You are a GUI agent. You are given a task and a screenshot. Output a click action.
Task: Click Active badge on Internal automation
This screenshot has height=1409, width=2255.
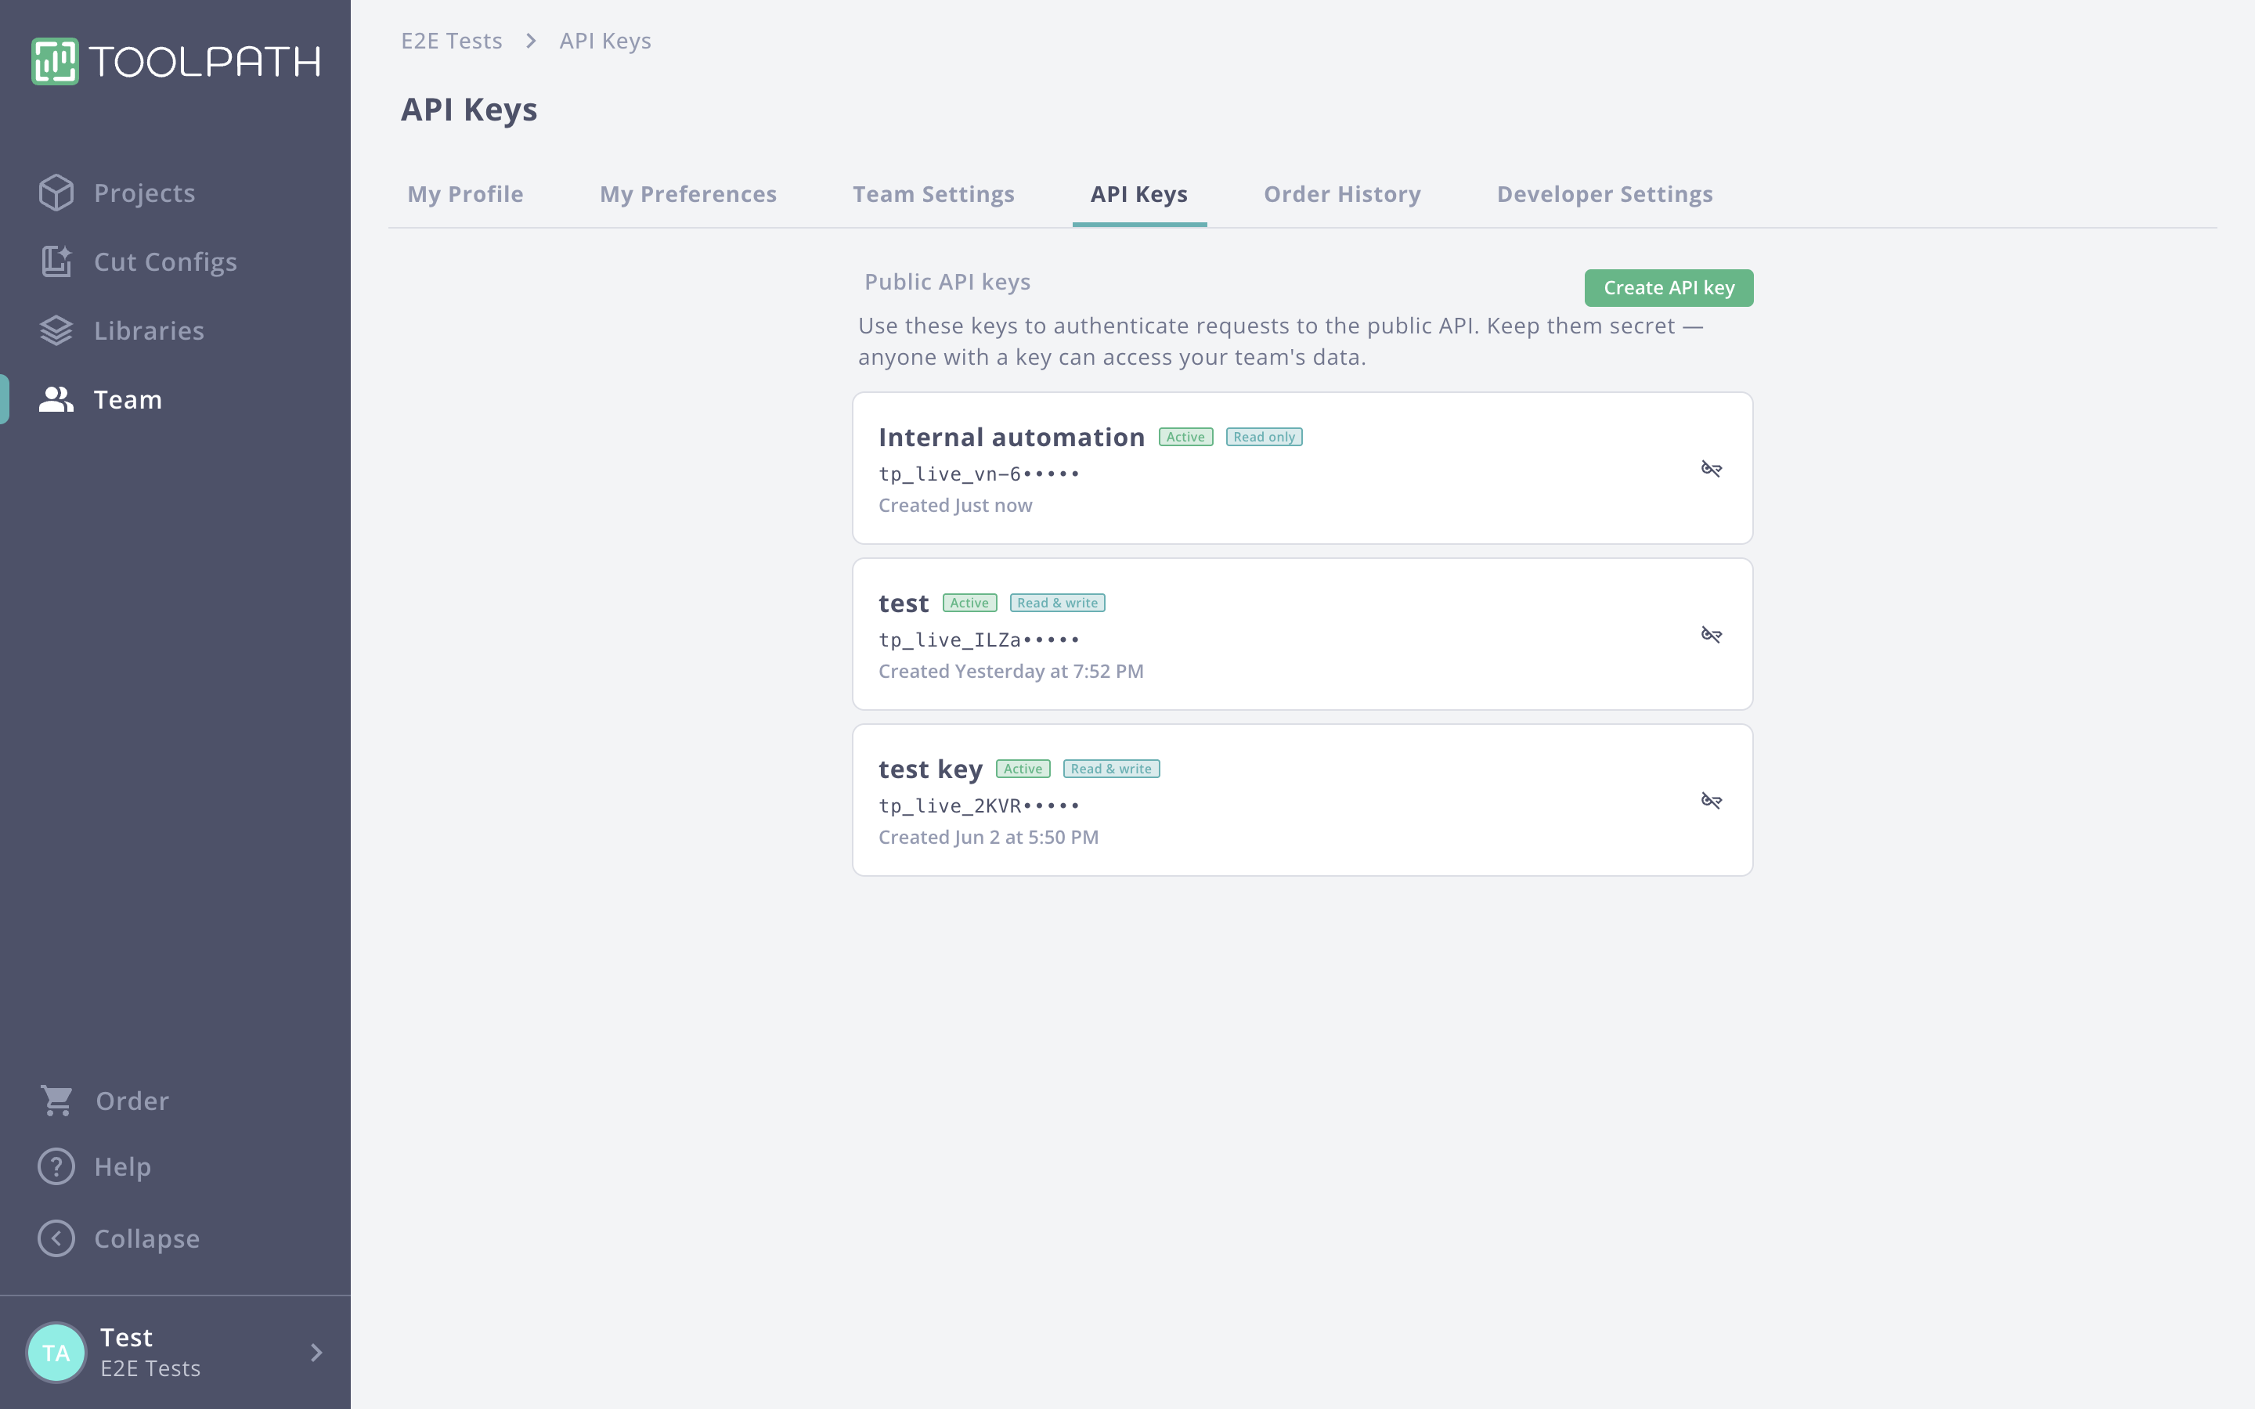(x=1185, y=437)
